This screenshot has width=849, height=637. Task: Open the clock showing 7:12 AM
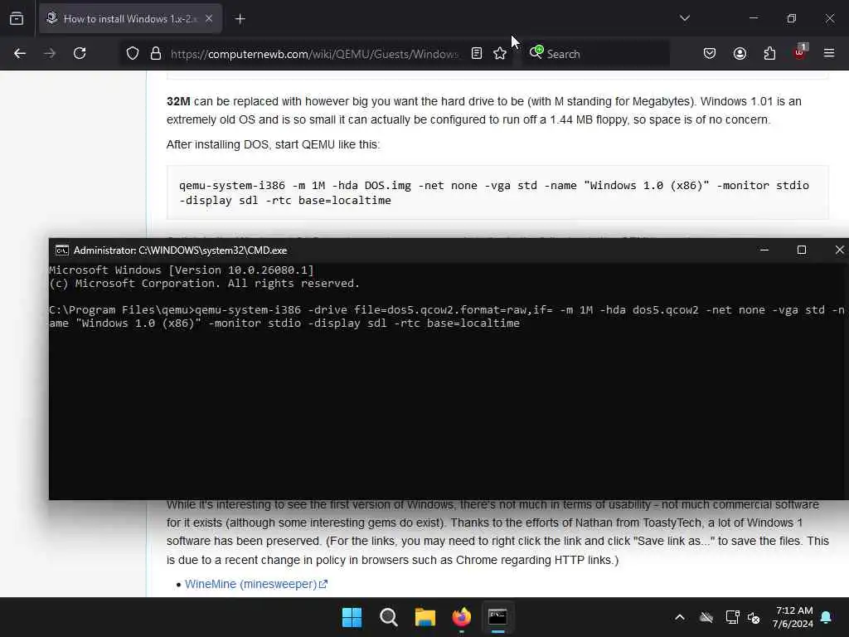tap(793, 617)
